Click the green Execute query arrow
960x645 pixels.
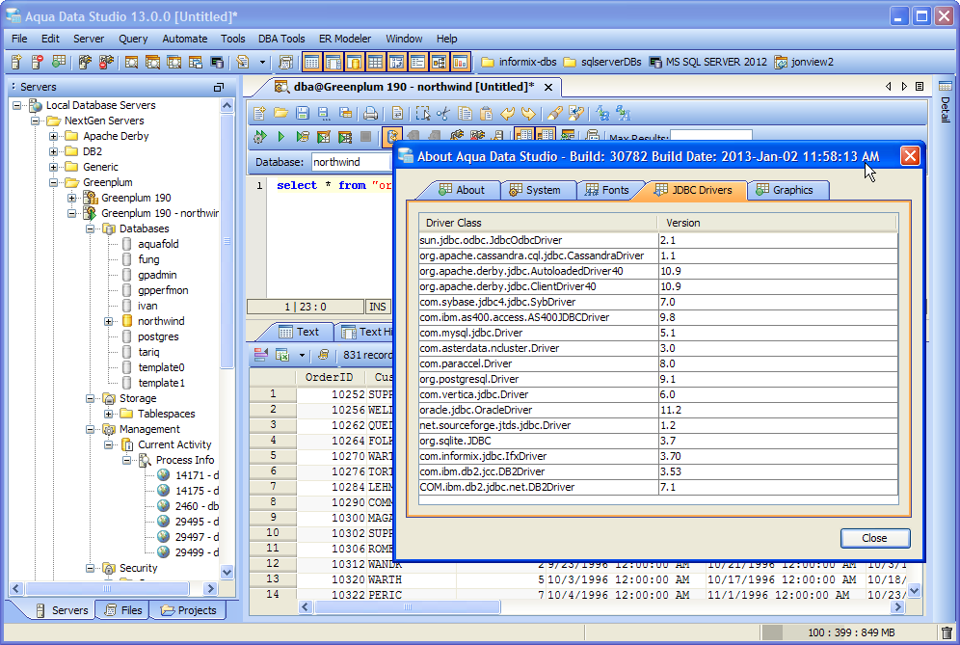coord(280,137)
